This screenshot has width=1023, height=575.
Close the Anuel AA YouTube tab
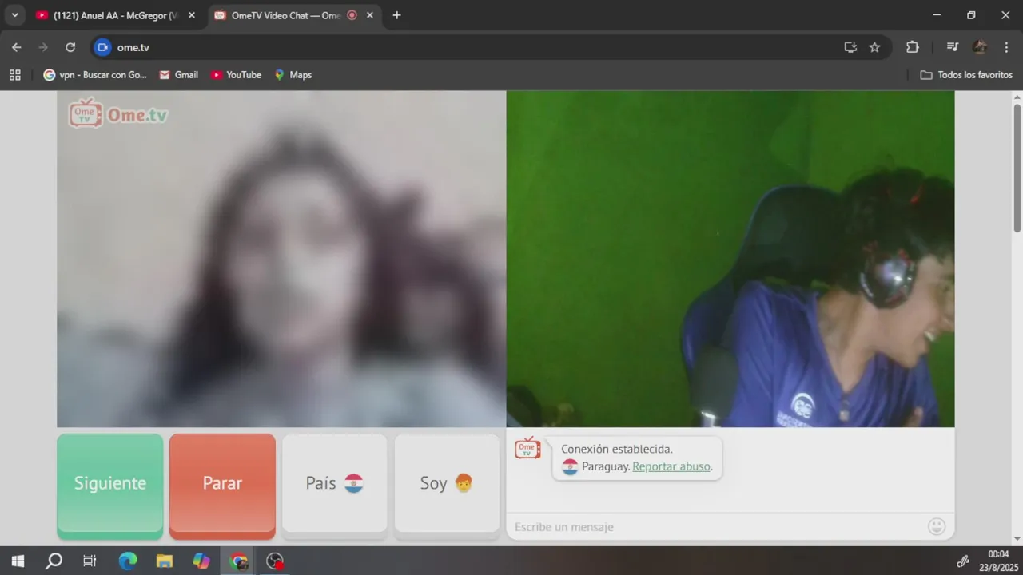192,15
